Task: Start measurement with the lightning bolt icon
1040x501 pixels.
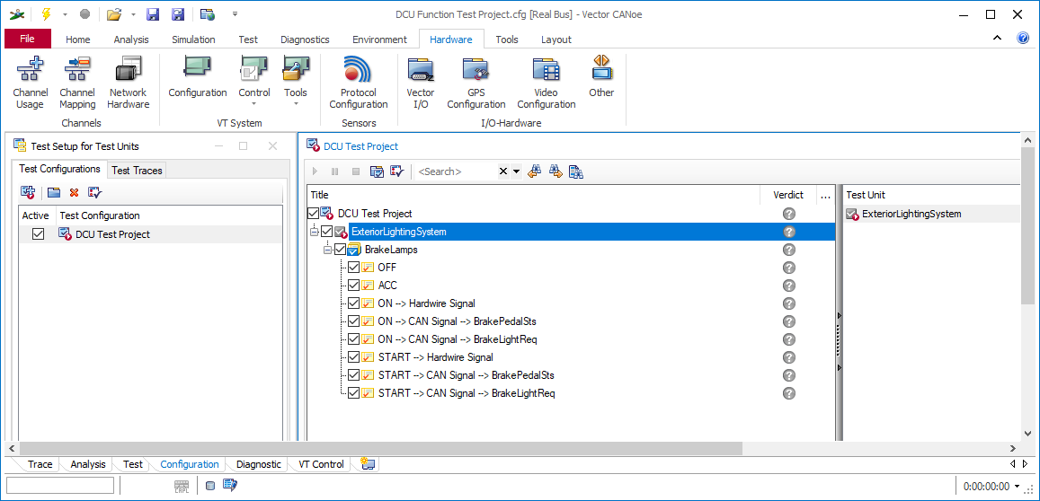Action: pyautogui.click(x=46, y=13)
